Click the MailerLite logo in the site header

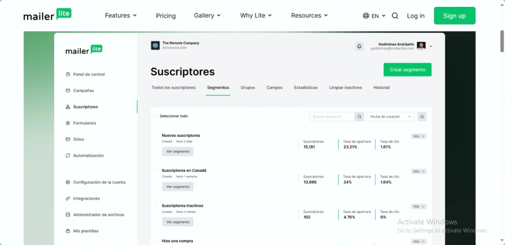47,15
